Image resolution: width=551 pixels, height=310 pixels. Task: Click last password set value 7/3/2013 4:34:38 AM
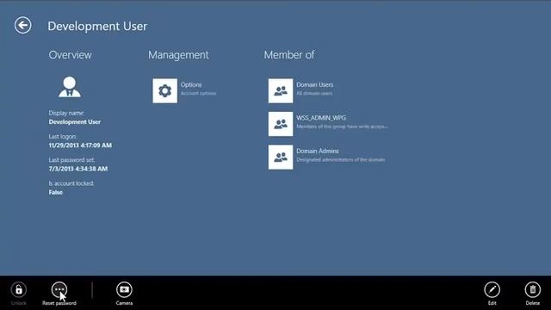click(78, 169)
